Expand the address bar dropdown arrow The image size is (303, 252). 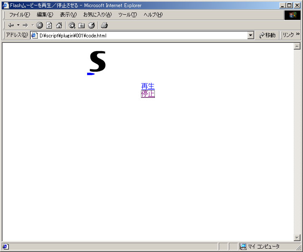pos(251,35)
